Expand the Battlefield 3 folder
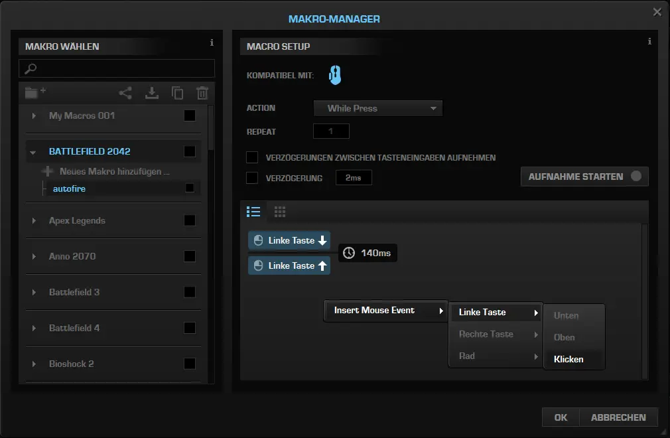The width and height of the screenshot is (670, 438). pos(34,292)
